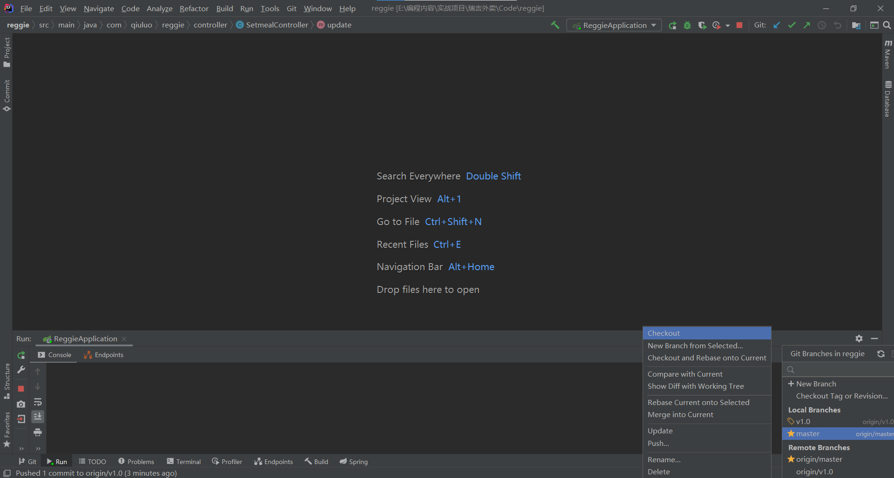This screenshot has width=894, height=478.
Task: Open the Favorites tool window
Action: [x=7, y=430]
